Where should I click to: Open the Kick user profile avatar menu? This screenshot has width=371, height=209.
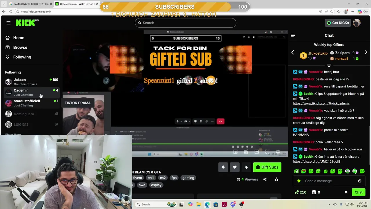[x=357, y=23]
